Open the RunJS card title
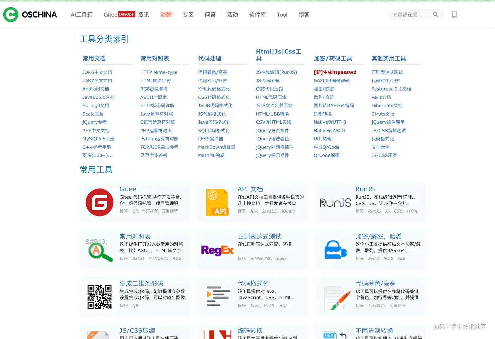This screenshot has width=495, height=339. pos(365,189)
